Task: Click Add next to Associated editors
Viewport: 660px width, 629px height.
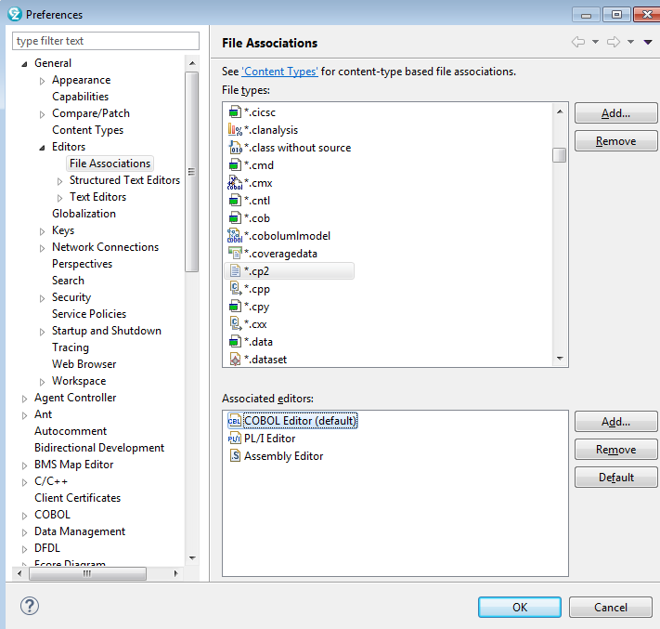Action: coord(615,422)
